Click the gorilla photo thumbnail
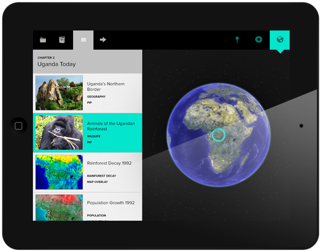The height and width of the screenshot is (252, 321). point(59,132)
